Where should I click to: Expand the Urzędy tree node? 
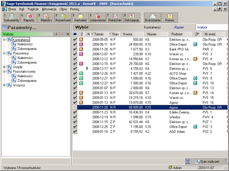[x=4, y=67]
